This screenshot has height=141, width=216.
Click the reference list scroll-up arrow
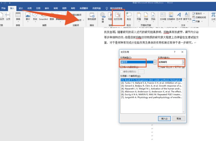point(184,80)
